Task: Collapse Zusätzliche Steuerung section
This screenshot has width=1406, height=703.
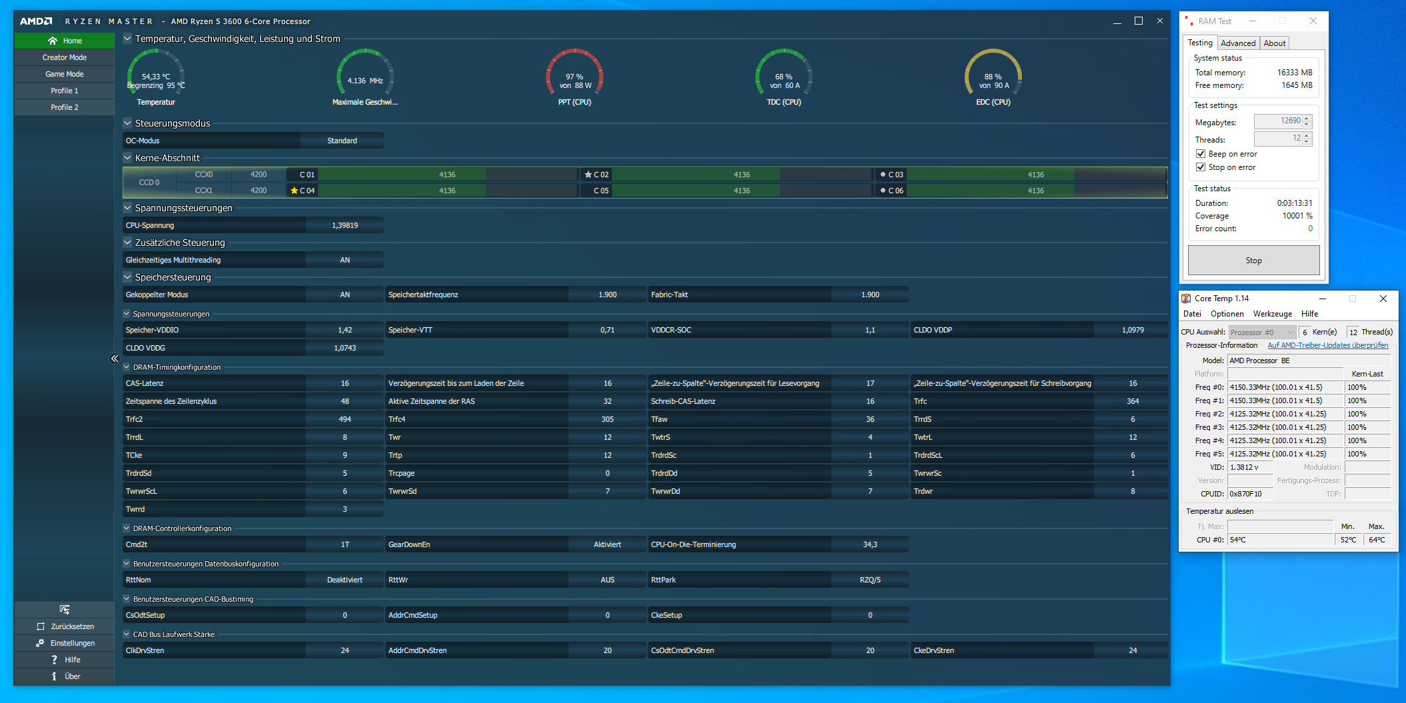Action: click(x=127, y=243)
